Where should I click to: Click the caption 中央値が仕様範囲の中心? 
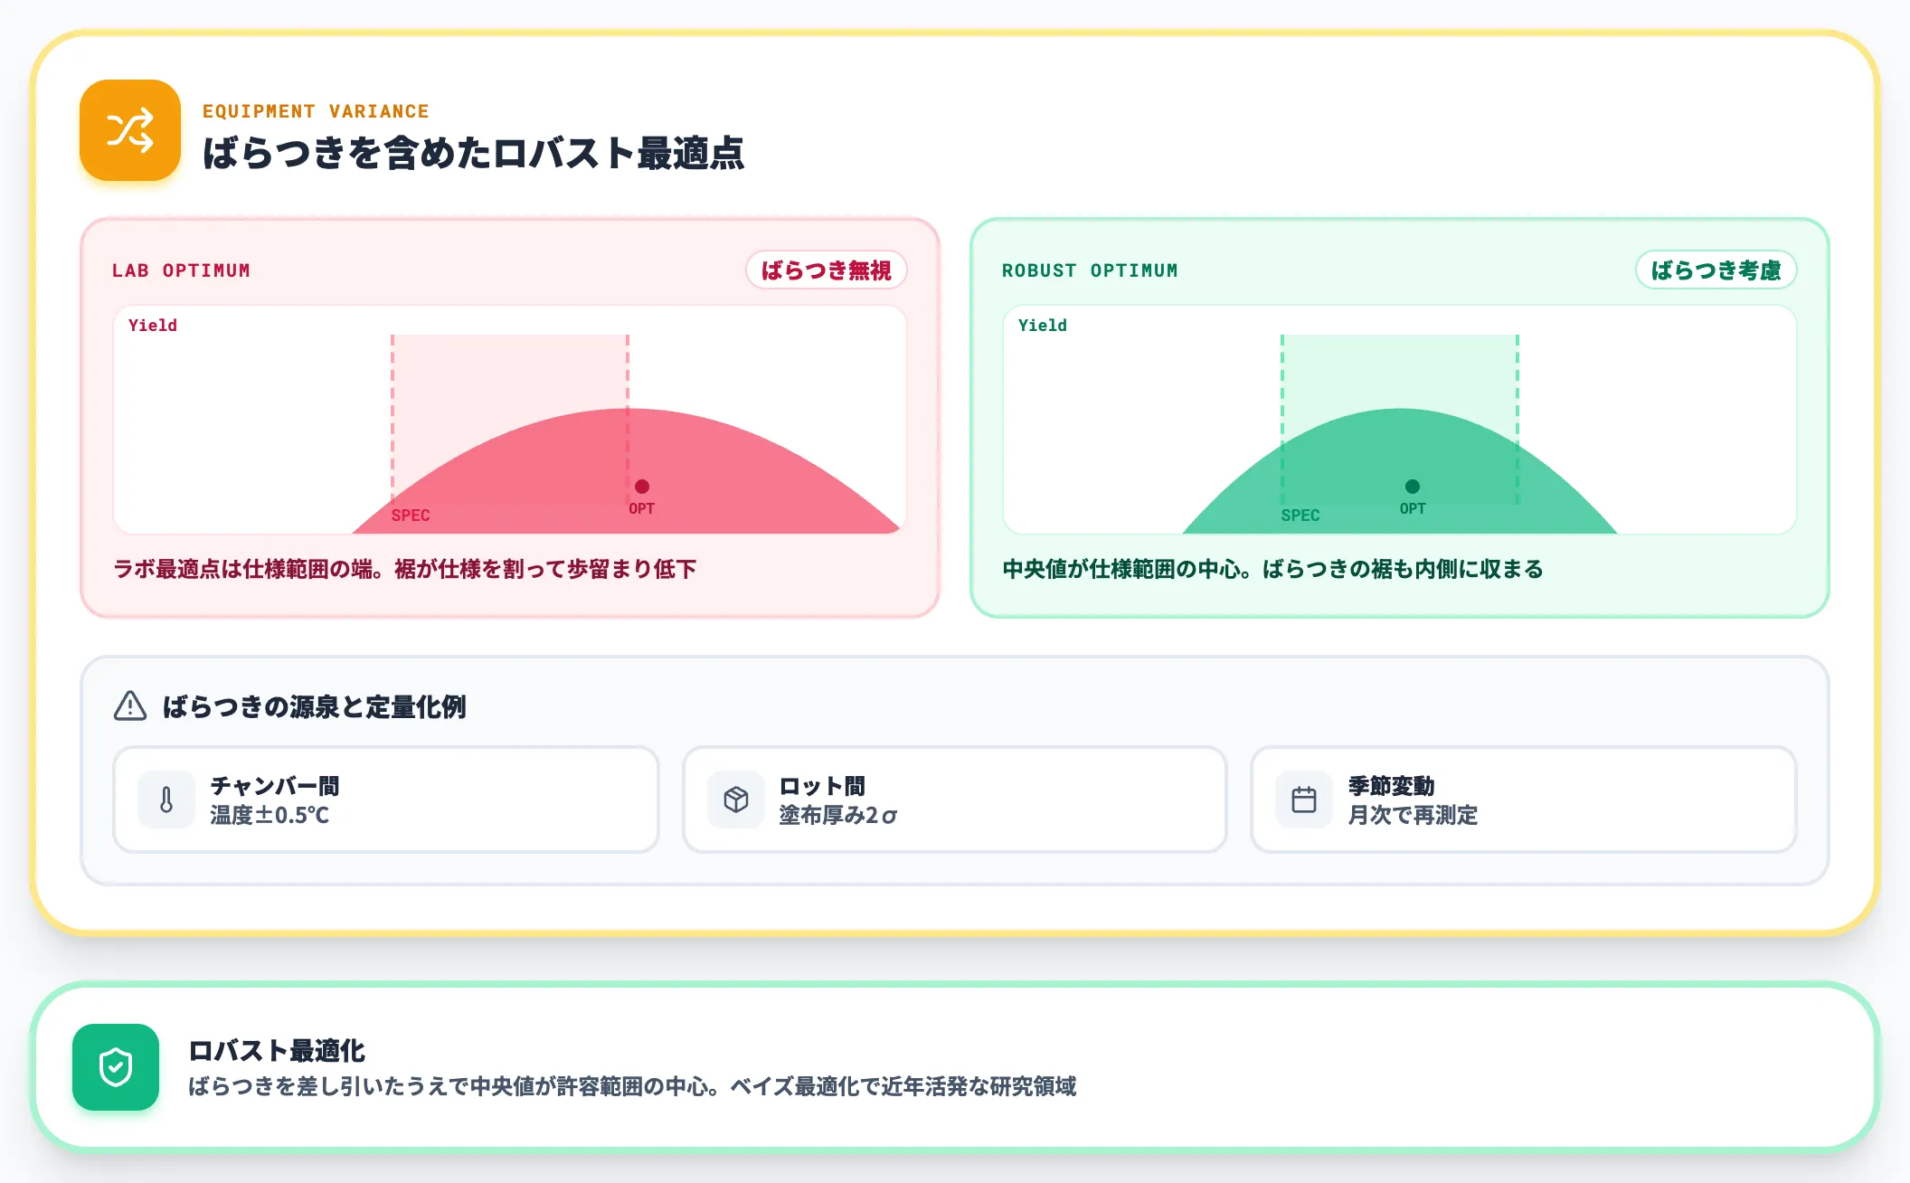tap(1272, 569)
